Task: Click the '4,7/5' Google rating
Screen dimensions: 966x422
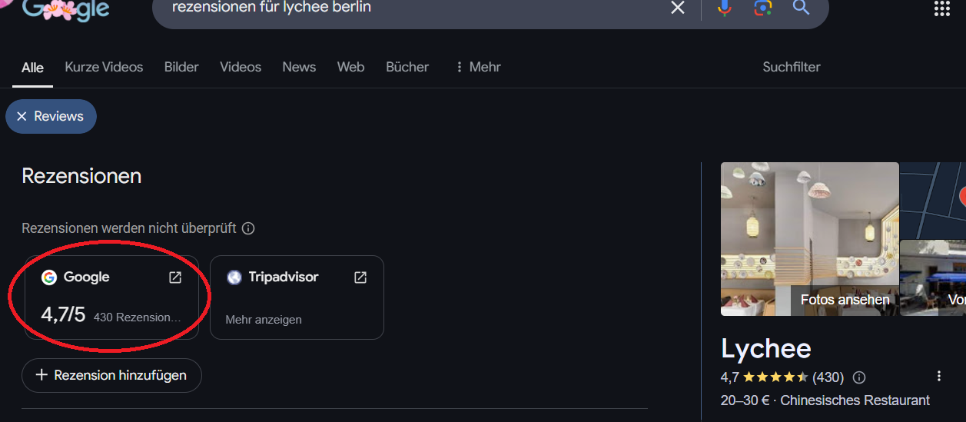Action: 63,314
